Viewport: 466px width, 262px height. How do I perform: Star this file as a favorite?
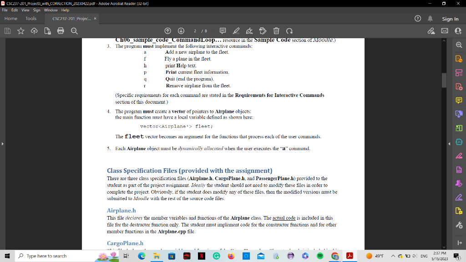point(21,31)
